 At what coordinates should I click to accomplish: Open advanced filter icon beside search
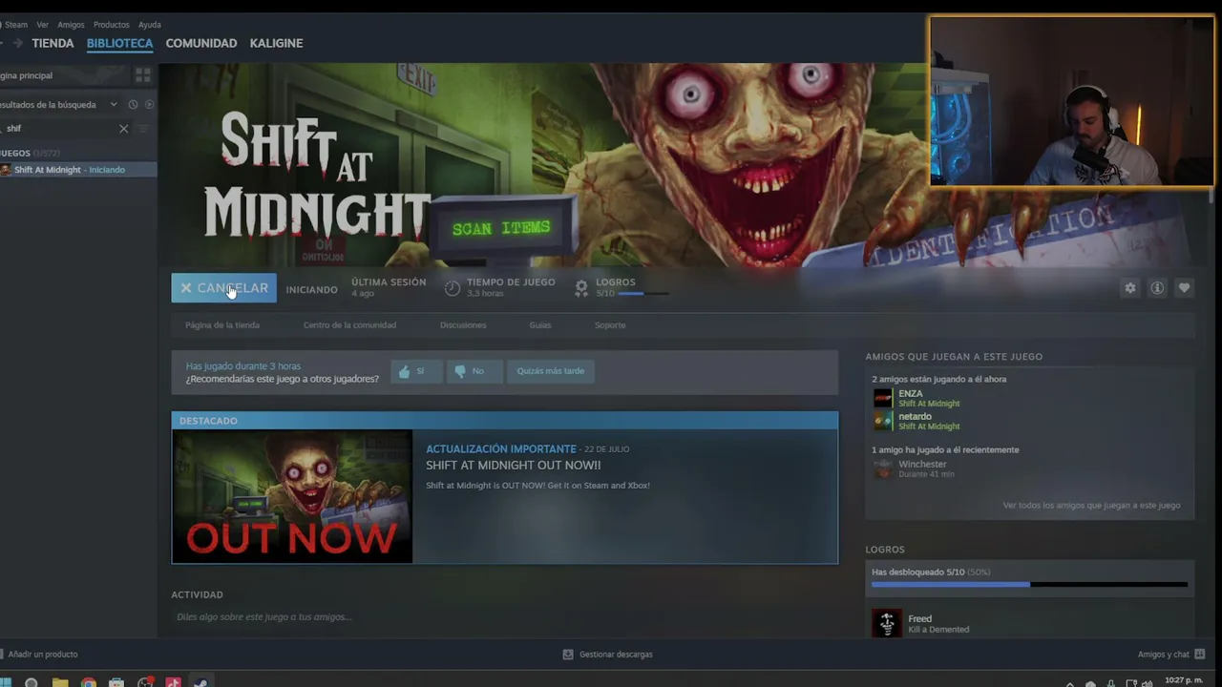point(143,128)
